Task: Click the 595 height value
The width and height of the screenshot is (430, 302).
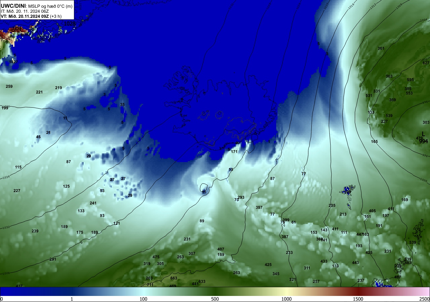Action: (410, 80)
